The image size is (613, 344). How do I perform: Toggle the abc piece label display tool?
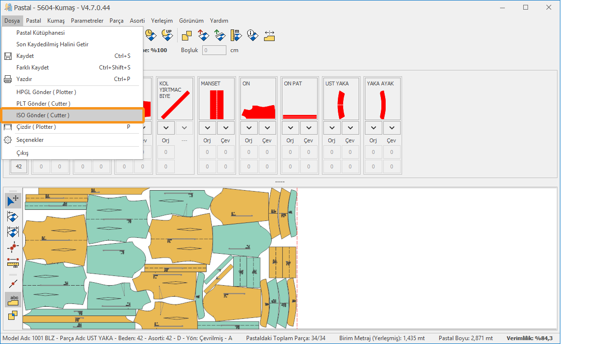pos(13,300)
